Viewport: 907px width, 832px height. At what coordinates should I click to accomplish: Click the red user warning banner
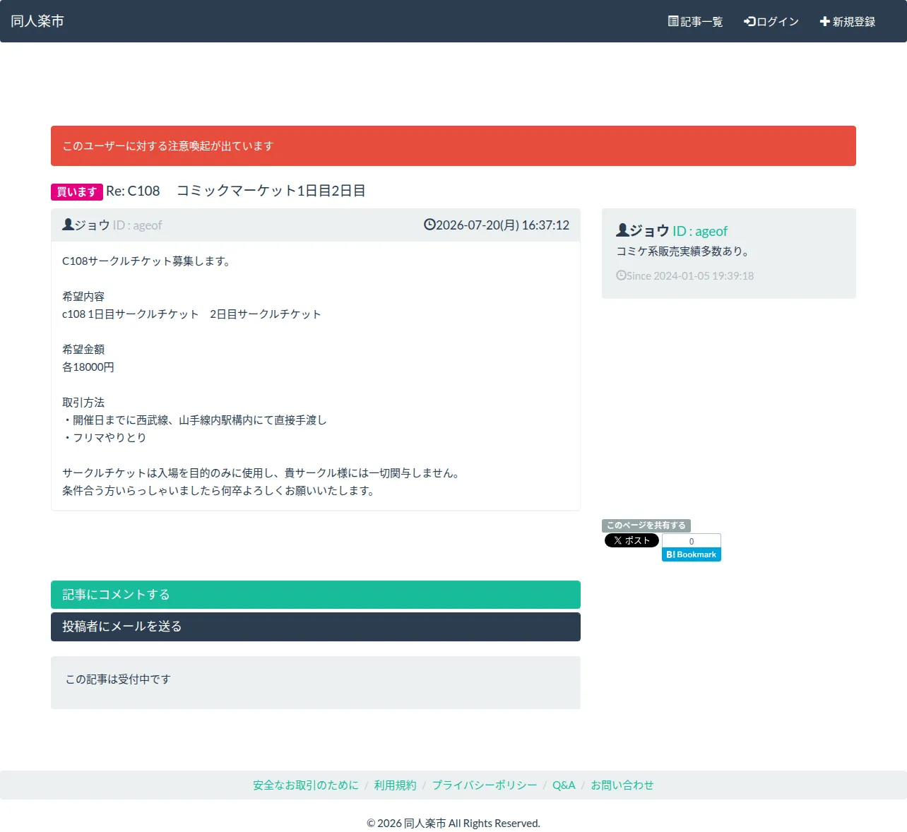tap(453, 145)
